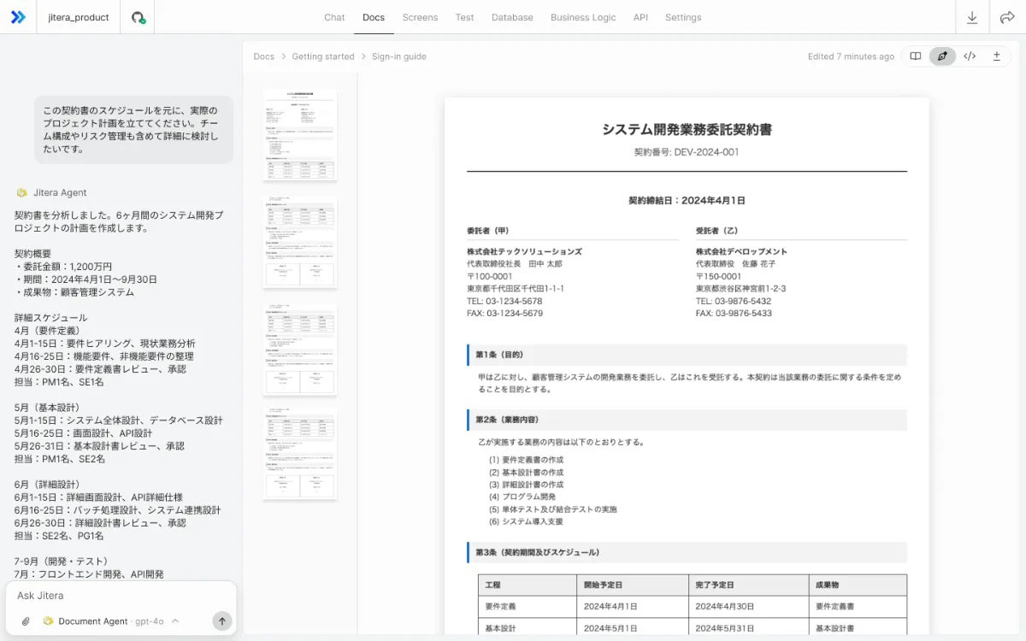
Task: Select the second page thumbnail
Action: (x=300, y=242)
